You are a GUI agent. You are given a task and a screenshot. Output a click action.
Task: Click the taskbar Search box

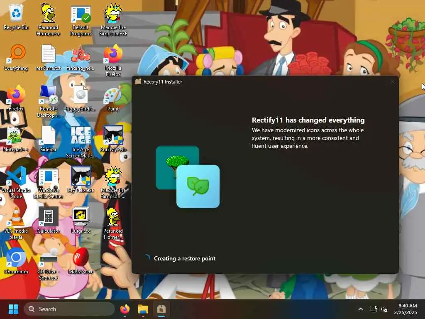(x=69, y=309)
